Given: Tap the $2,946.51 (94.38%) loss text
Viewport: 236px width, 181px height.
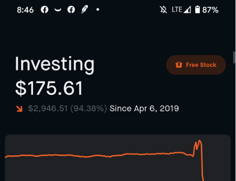Looking at the screenshot, I should click(67, 109).
